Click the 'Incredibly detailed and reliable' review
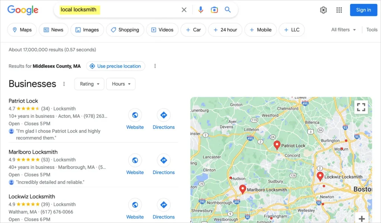 pyautogui.click(x=50, y=182)
